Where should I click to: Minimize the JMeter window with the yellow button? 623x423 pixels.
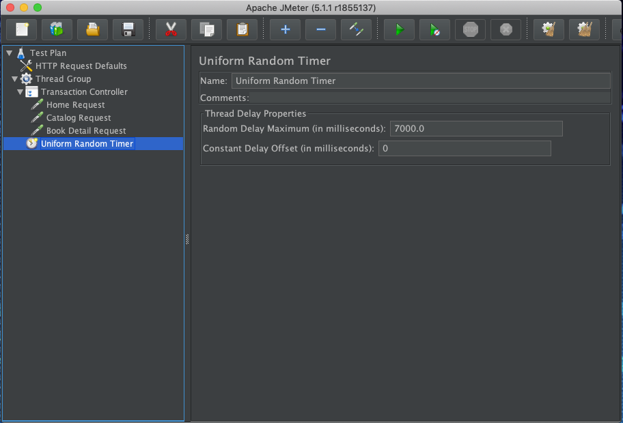tap(24, 8)
